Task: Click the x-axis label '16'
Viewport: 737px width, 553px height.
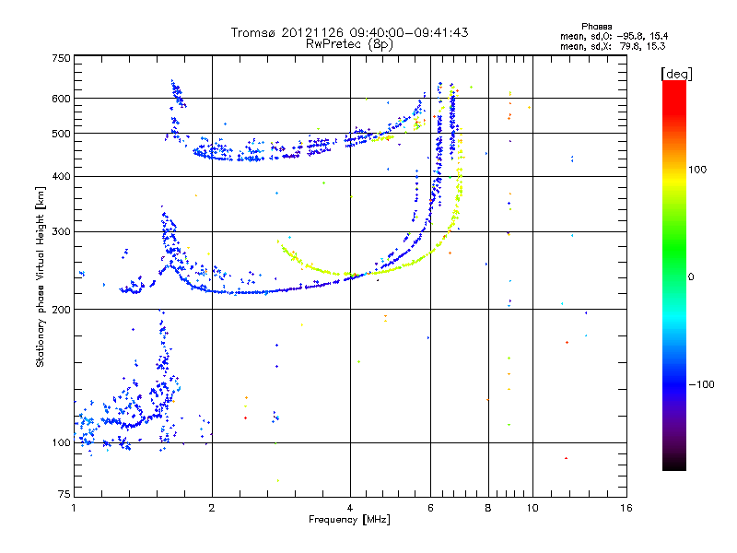Action: 626,508
